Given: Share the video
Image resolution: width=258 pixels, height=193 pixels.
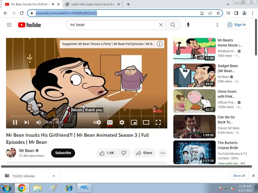Looking at the screenshot, I should coord(144,153).
